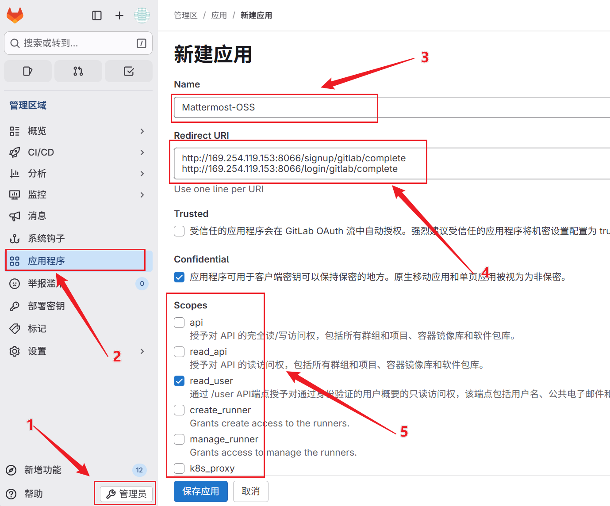Check the create_runner scope checkbox
This screenshot has width=610, height=506.
tap(179, 410)
